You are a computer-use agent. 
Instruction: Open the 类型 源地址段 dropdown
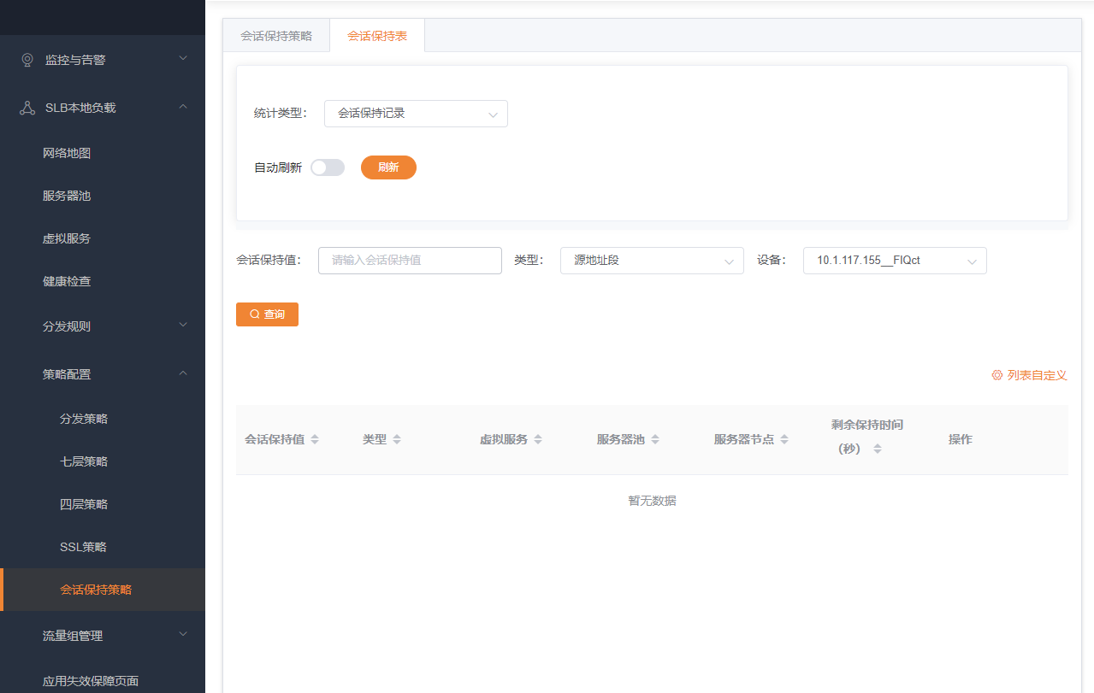pos(652,261)
